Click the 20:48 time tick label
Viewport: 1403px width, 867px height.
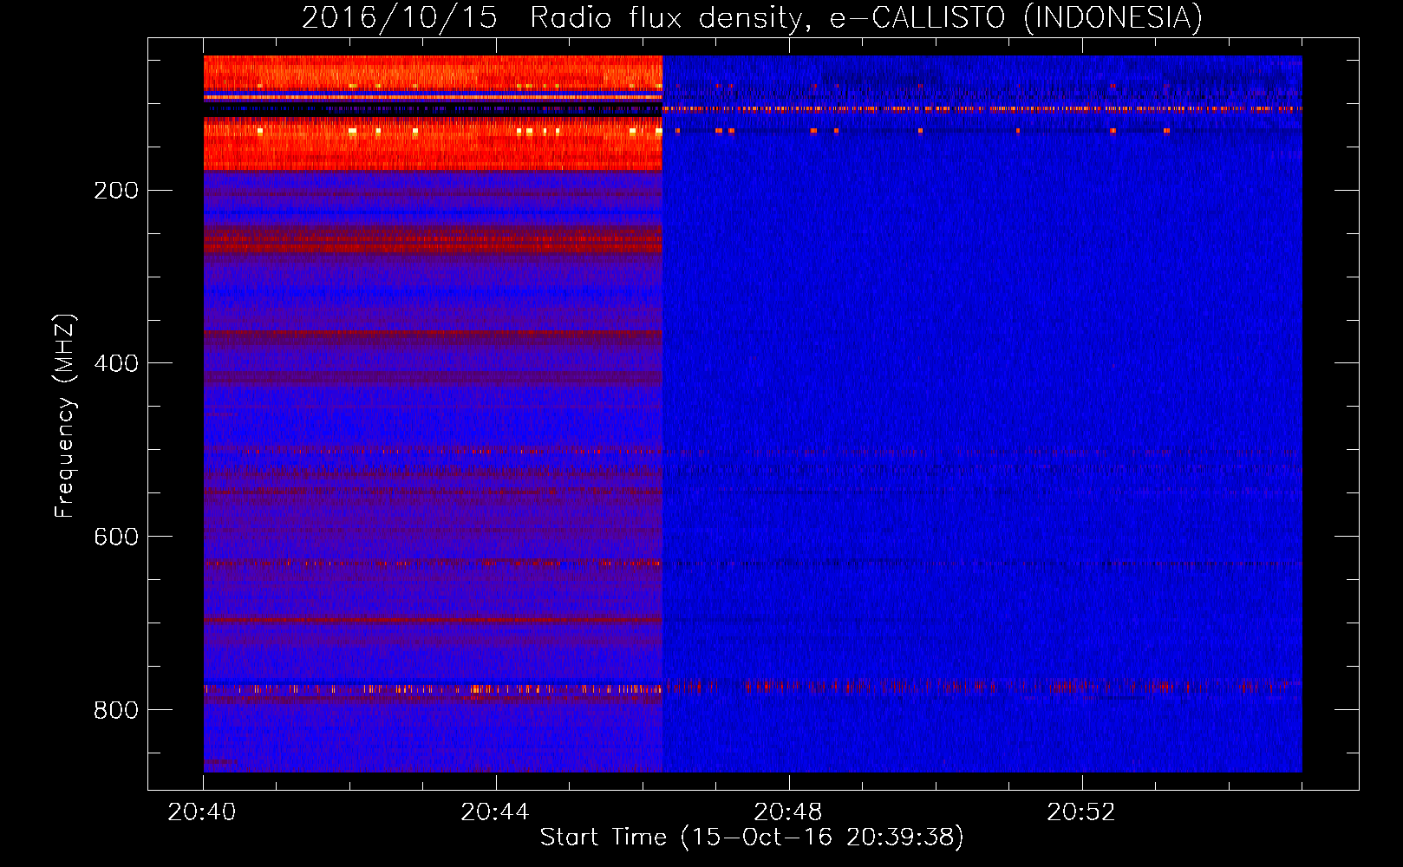tap(788, 812)
